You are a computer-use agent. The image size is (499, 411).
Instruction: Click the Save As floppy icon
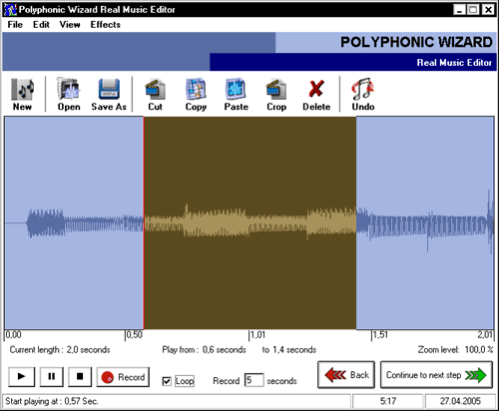[109, 95]
